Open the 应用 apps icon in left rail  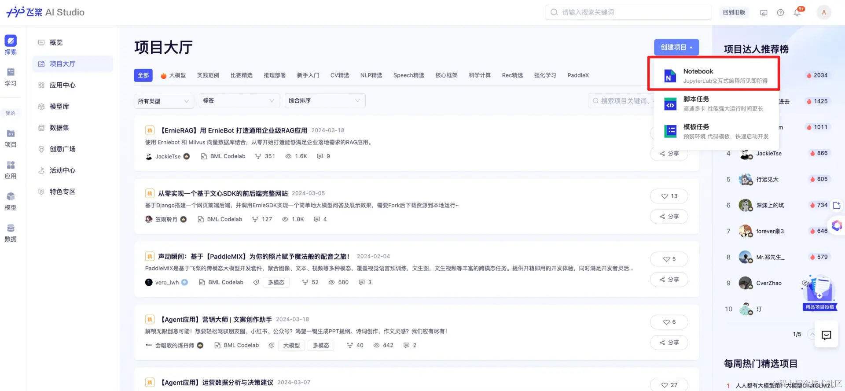point(11,165)
